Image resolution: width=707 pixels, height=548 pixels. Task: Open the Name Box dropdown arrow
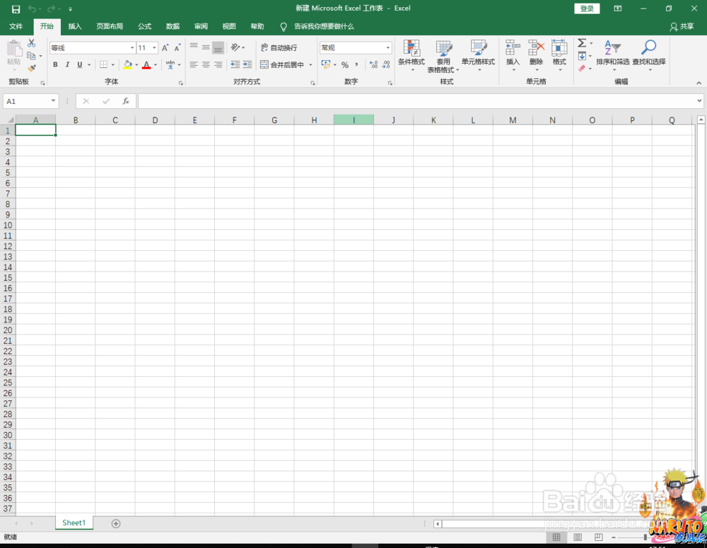[53, 101]
